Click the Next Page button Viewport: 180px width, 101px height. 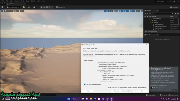tap(117, 91)
